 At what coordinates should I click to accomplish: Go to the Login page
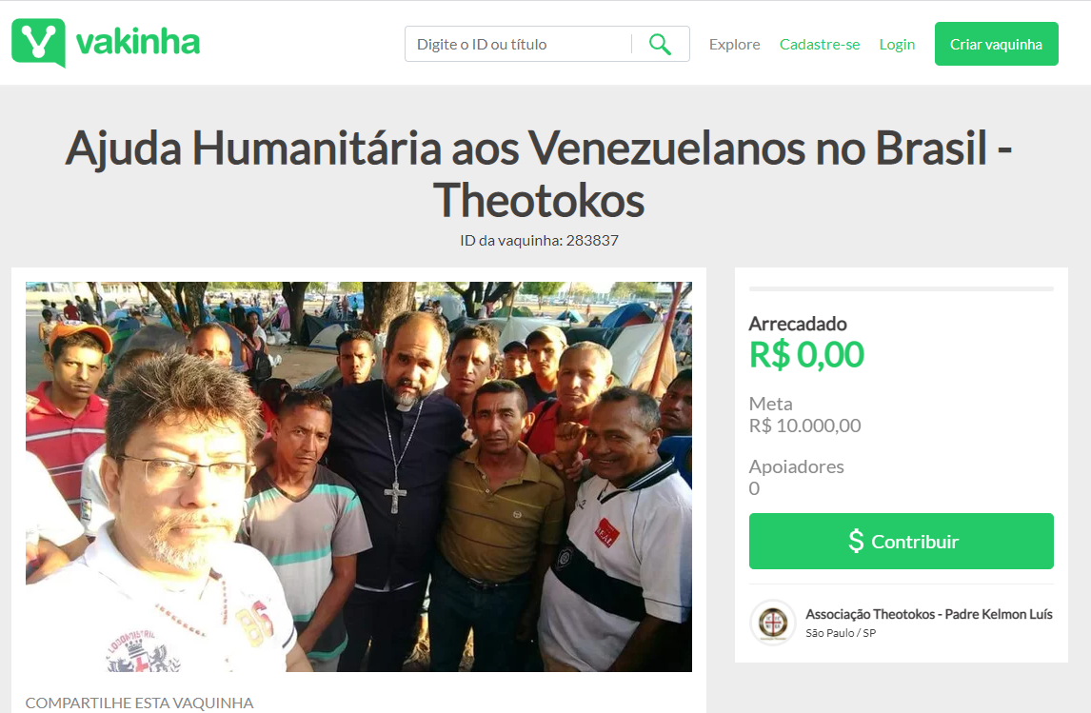pos(897,45)
